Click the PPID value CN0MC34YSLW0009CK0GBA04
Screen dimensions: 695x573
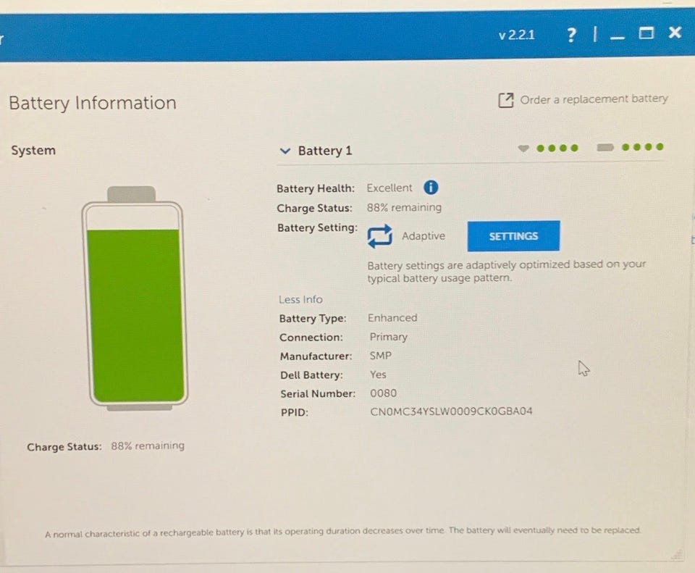[451, 411]
